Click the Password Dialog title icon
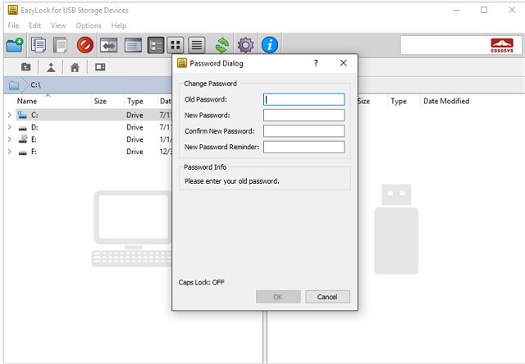This screenshot has width=525, height=364. (182, 63)
